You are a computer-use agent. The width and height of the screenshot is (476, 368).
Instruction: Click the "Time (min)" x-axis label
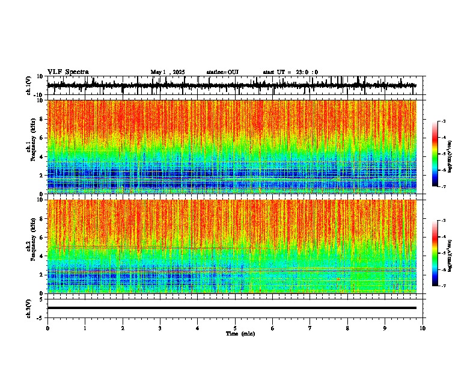[x=240, y=334]
